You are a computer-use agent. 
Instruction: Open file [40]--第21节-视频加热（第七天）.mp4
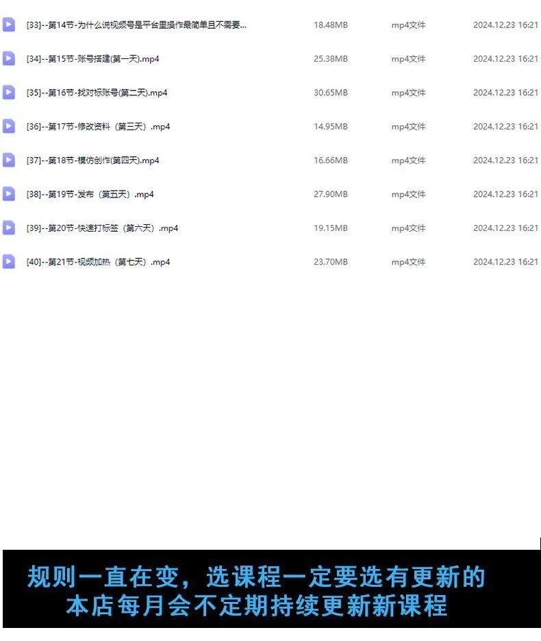tap(98, 262)
